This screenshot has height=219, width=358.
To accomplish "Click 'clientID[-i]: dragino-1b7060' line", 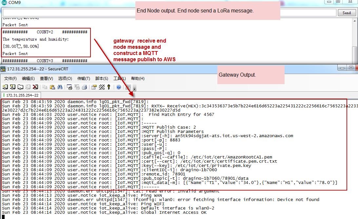I will [x=180, y=170].
